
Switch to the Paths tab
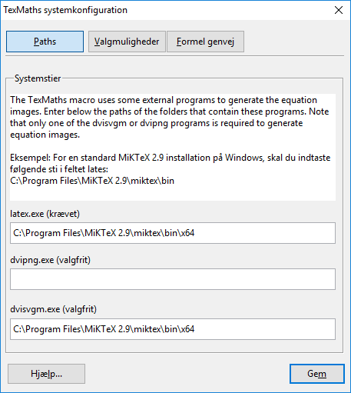click(45, 42)
